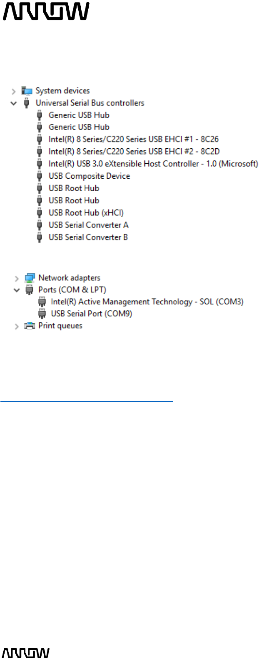The width and height of the screenshot is (269, 659).
Task: Click the Ports (COM & LPT) icon
Action: [29, 290]
